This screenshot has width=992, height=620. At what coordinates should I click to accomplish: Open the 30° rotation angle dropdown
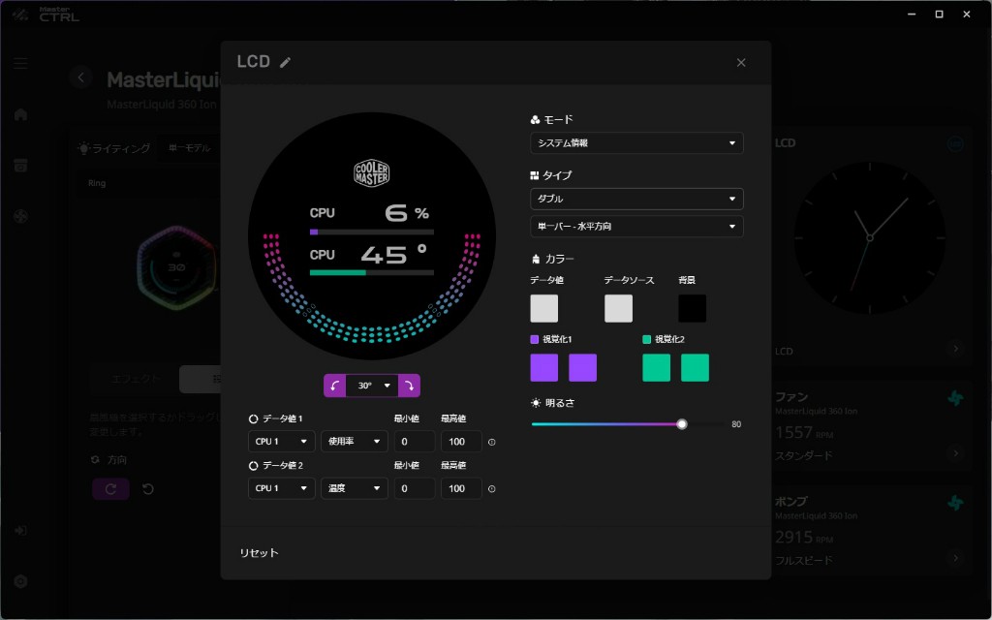coord(372,386)
